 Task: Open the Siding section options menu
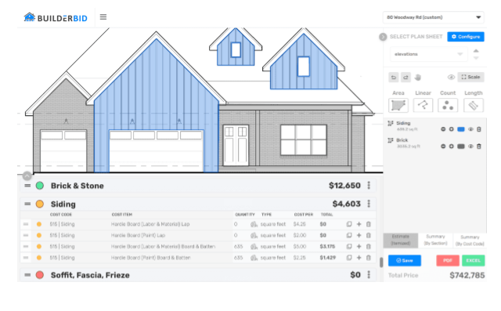(x=369, y=204)
